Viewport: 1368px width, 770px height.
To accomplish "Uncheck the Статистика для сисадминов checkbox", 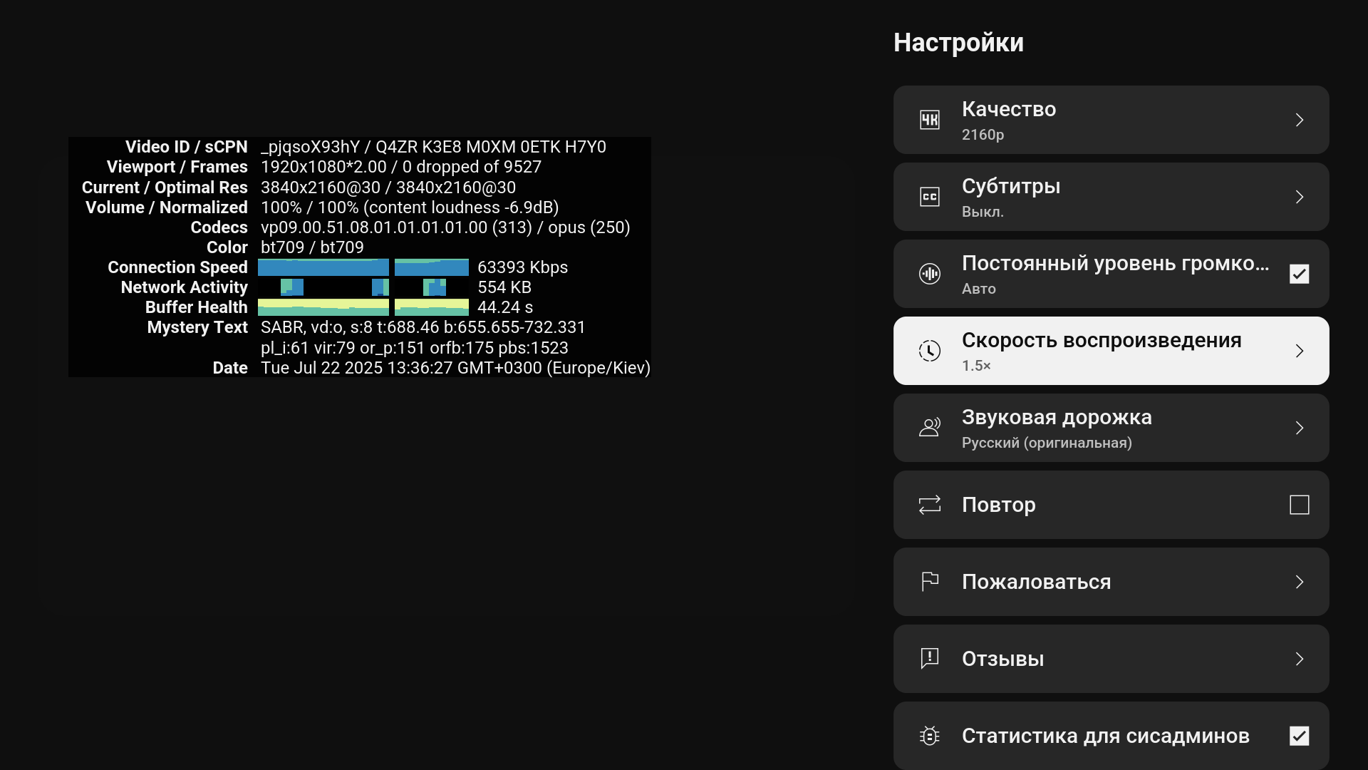I will tap(1299, 736).
